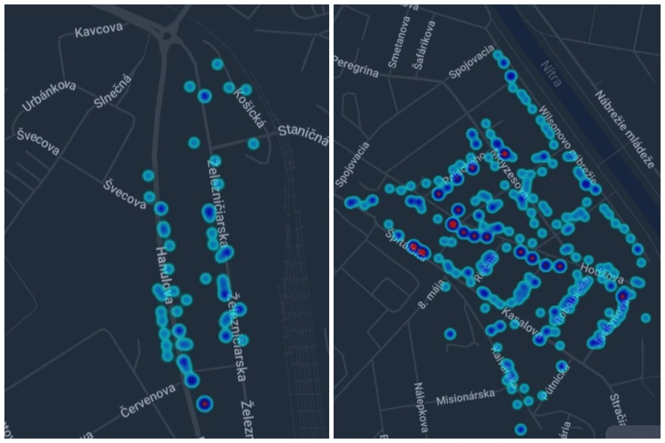
Task: Select the Peregrina street label
Action: click(356, 68)
